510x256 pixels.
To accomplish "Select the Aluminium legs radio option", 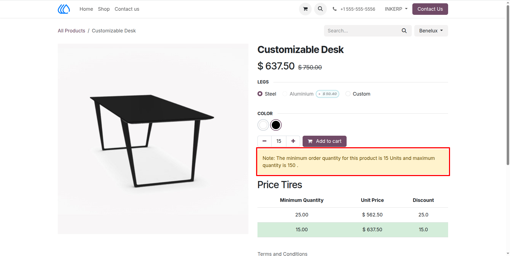I will click(x=285, y=94).
